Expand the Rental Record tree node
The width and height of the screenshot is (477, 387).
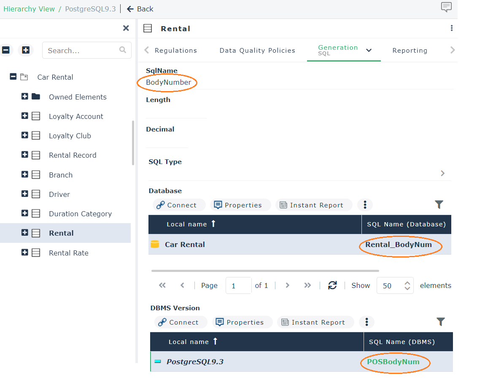pos(24,155)
